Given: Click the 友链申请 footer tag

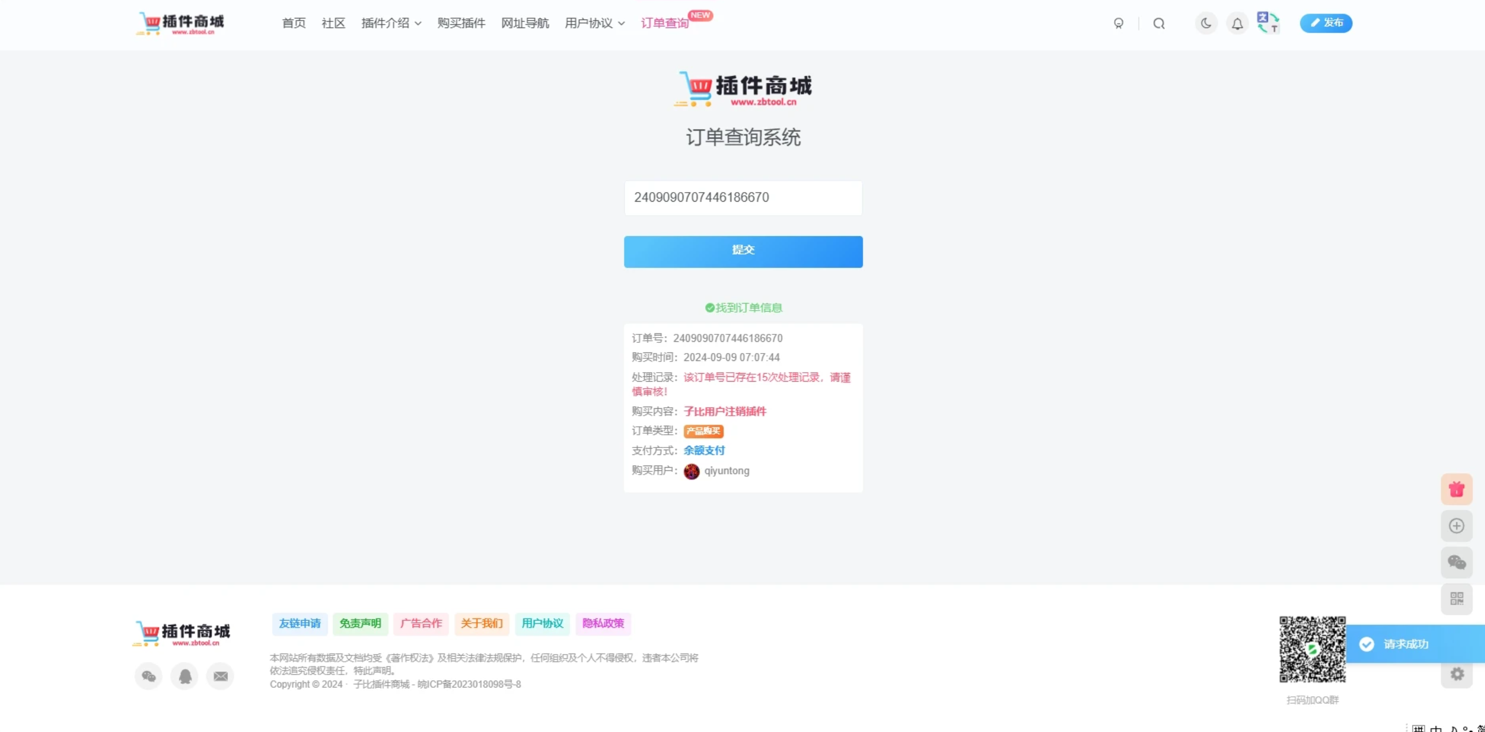Looking at the screenshot, I should click(300, 623).
